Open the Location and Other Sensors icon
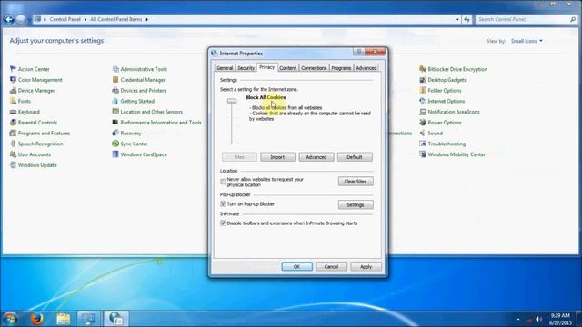This screenshot has height=327, width=582. pos(115,112)
